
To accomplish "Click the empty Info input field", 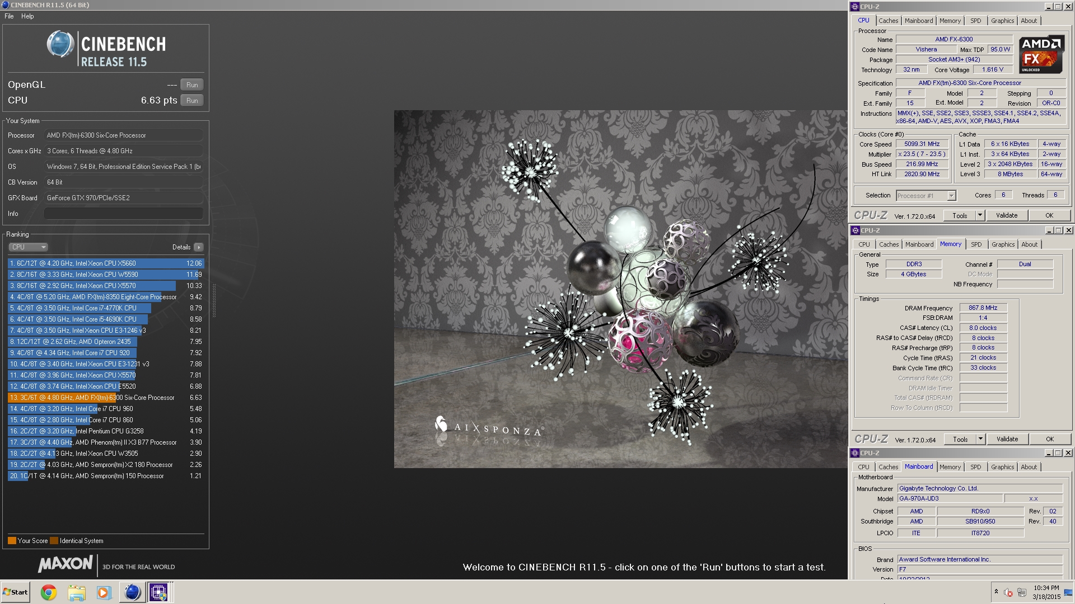I will point(123,214).
